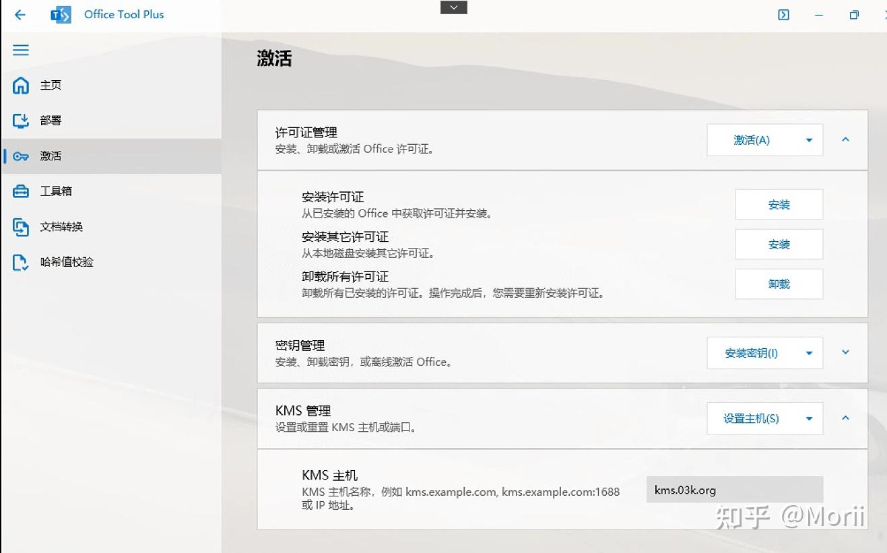The image size is (887, 553).
Task: Open the 安装密钥(I) dropdown arrow
Action: pos(809,352)
